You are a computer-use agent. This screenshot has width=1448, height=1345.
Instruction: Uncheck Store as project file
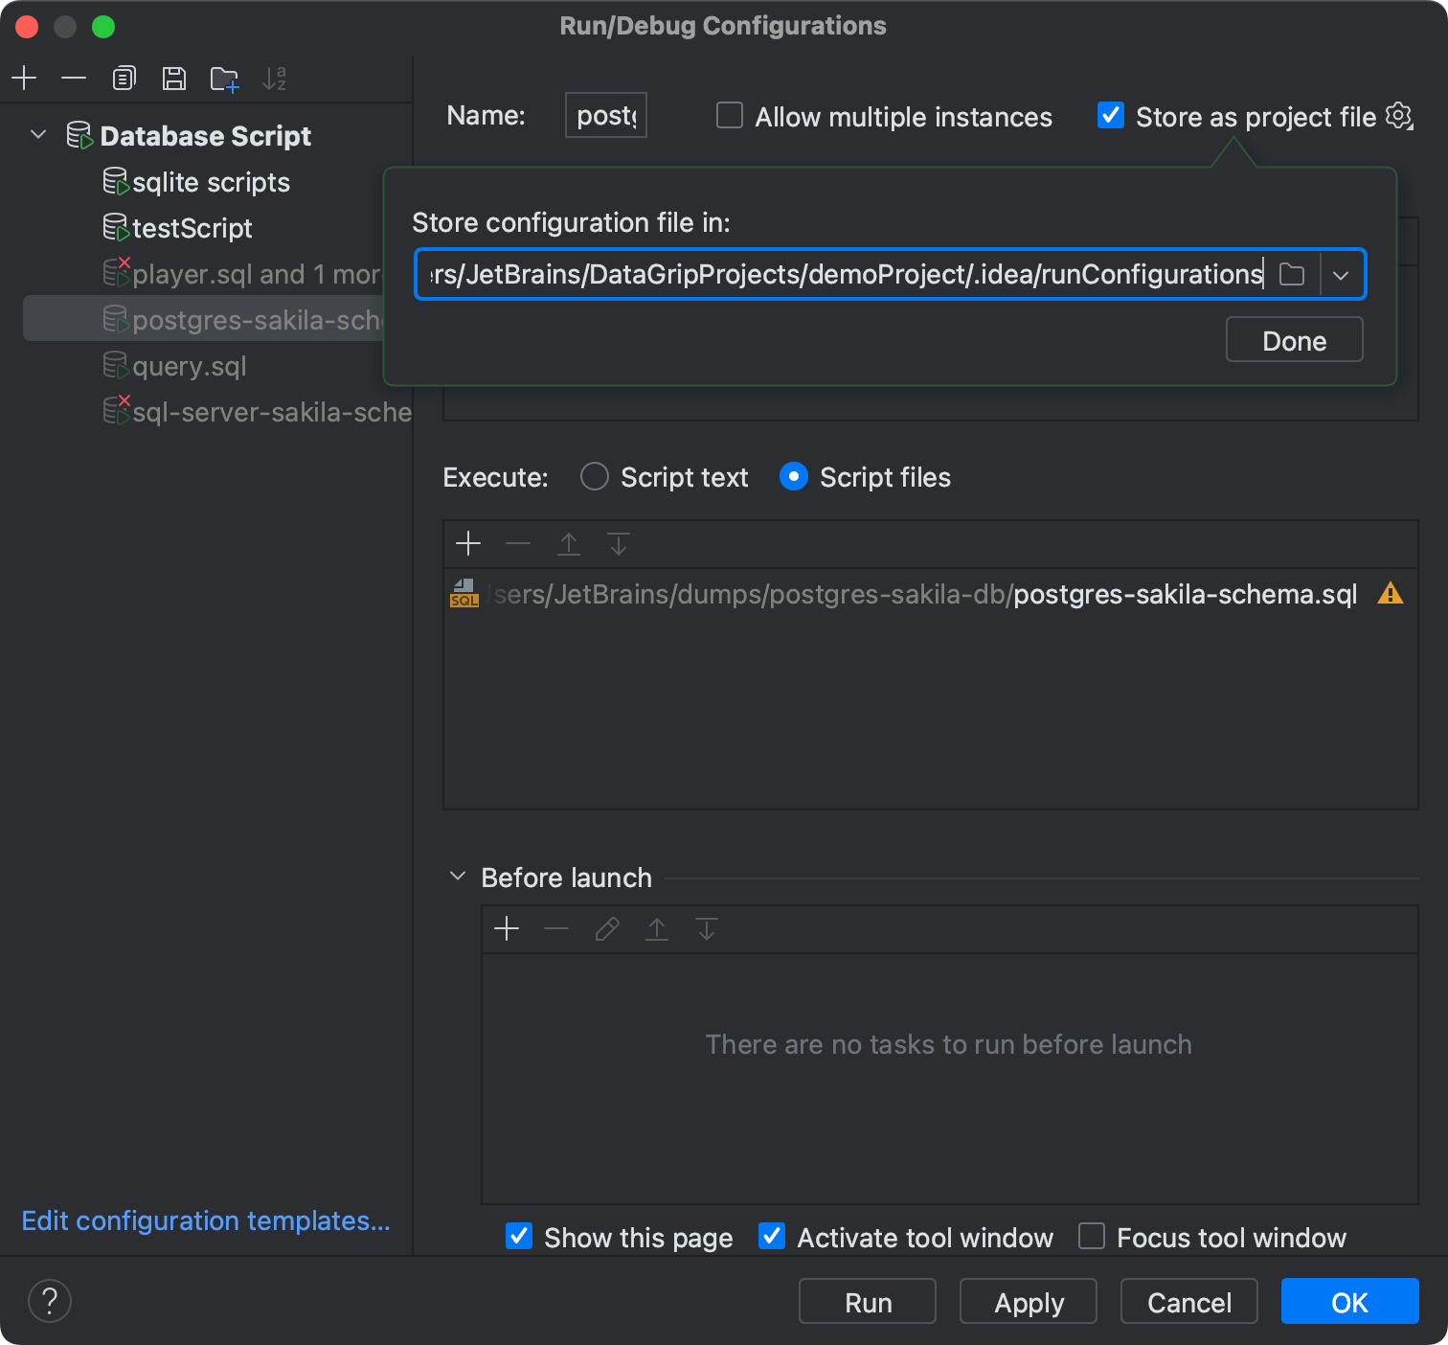[x=1110, y=115]
